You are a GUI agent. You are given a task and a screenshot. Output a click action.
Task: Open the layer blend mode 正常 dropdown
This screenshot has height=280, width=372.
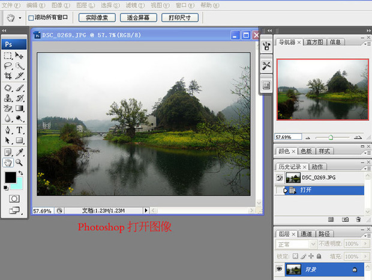tap(296, 244)
